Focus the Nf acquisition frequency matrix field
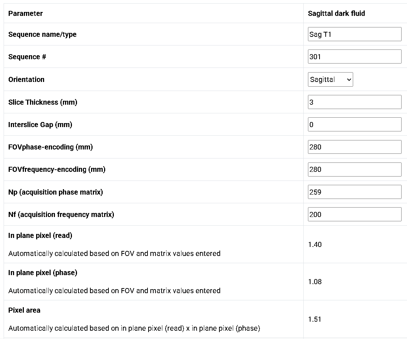 pos(355,214)
